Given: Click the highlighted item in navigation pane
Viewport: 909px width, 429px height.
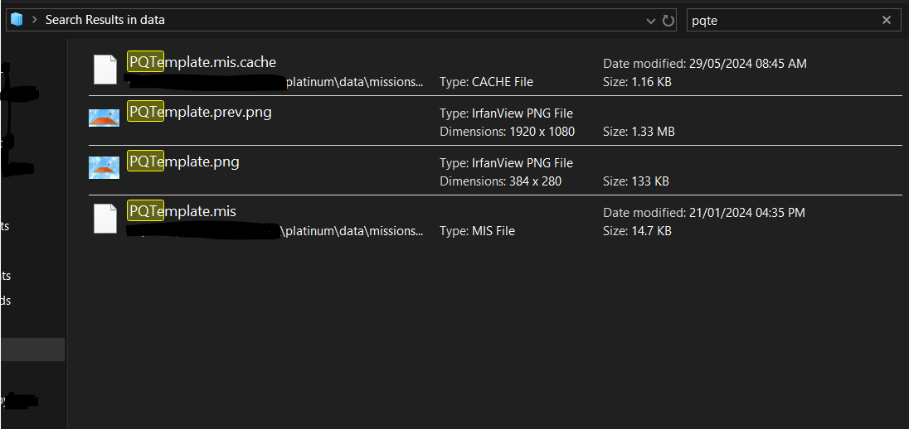Looking at the screenshot, I should tap(32, 349).
